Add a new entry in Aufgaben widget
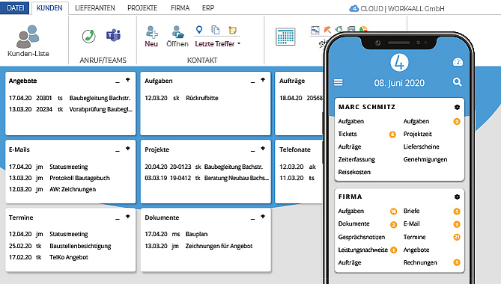The image size is (501, 284). pyautogui.click(x=263, y=80)
